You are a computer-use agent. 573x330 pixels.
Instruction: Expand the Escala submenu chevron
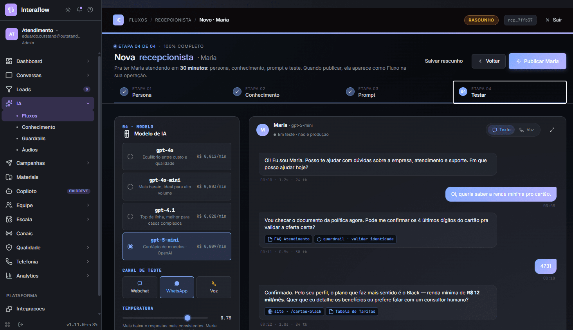pos(88,219)
